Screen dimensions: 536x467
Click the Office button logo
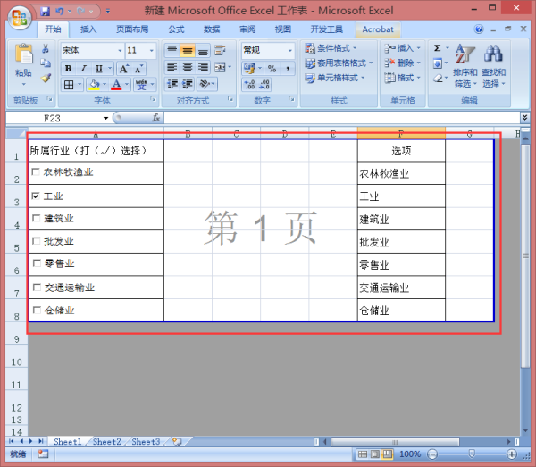pos(19,18)
